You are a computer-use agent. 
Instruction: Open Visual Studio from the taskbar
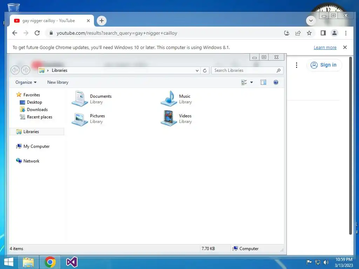coord(72,262)
